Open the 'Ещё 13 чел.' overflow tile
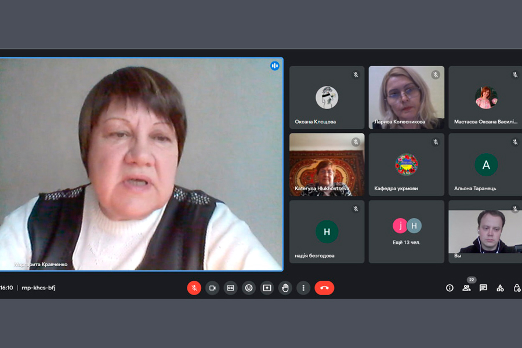The width and height of the screenshot is (522, 348). (407, 232)
